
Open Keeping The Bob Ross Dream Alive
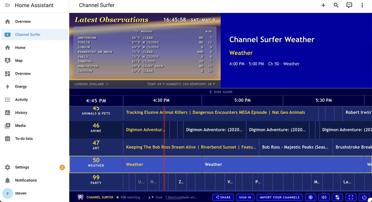point(191,147)
